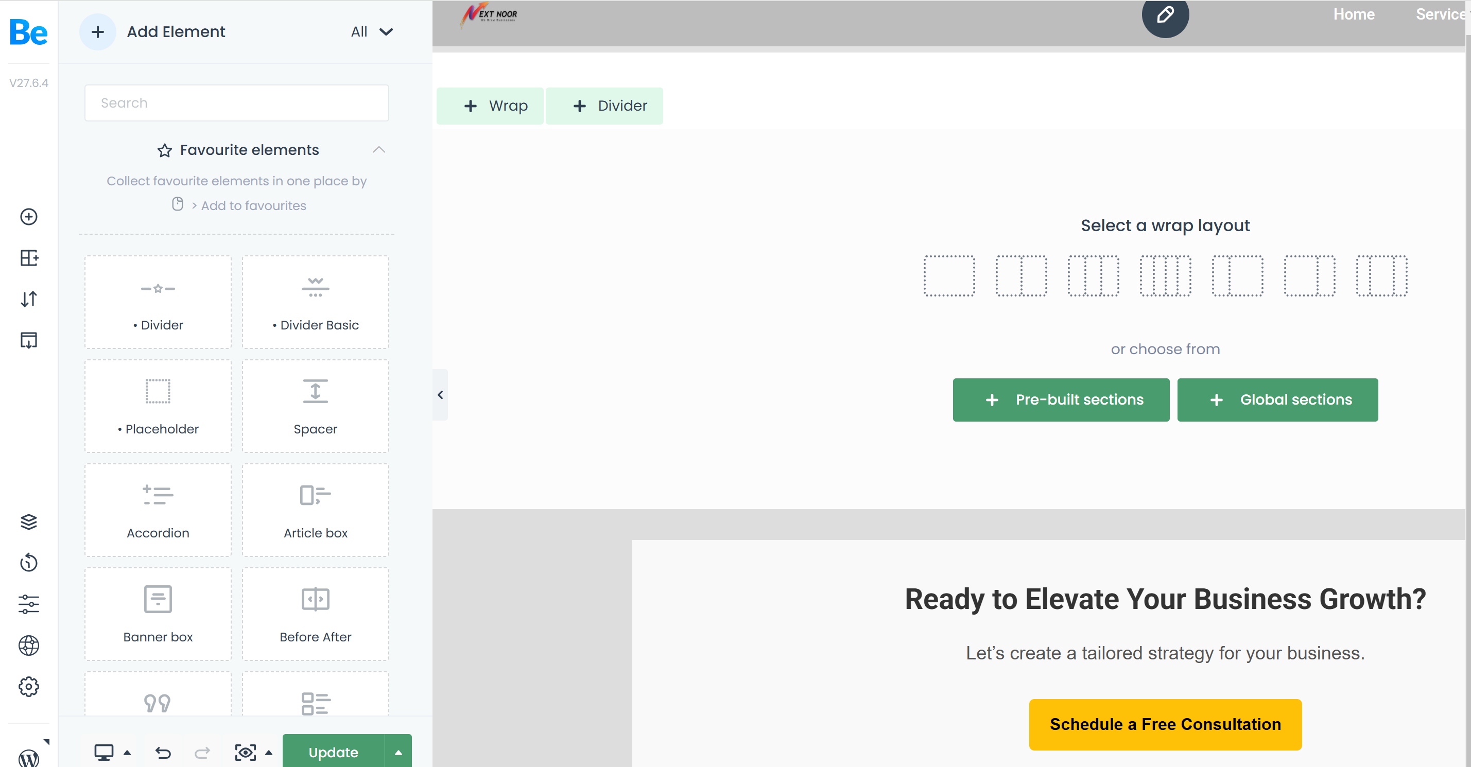
Task: Click the undo arrow in bottom toolbar
Action: [163, 752]
